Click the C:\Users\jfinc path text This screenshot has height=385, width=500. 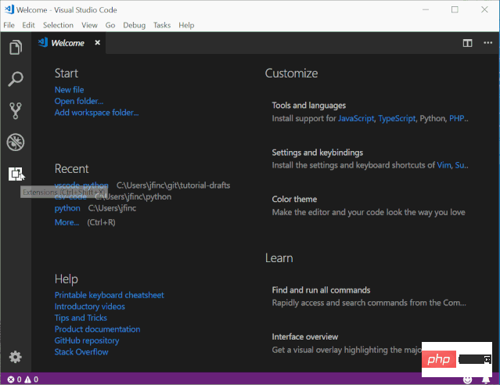point(112,208)
